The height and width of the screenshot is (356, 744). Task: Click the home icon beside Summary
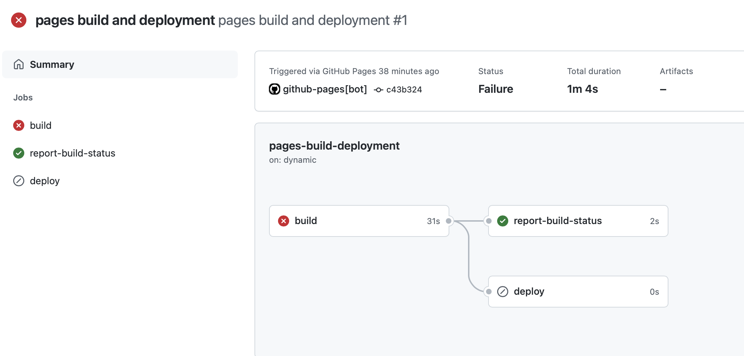(x=19, y=64)
